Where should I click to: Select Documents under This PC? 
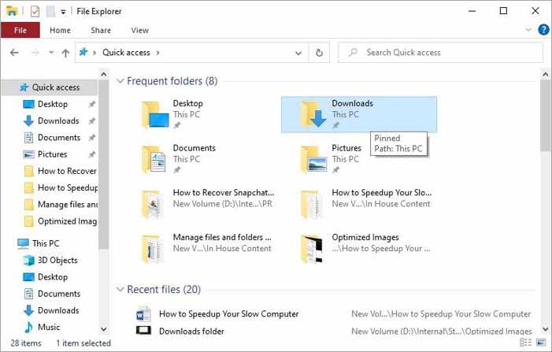pyautogui.click(x=59, y=294)
